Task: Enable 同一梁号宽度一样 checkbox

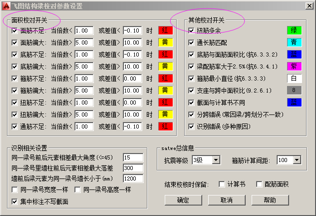Action: [x=14, y=189]
